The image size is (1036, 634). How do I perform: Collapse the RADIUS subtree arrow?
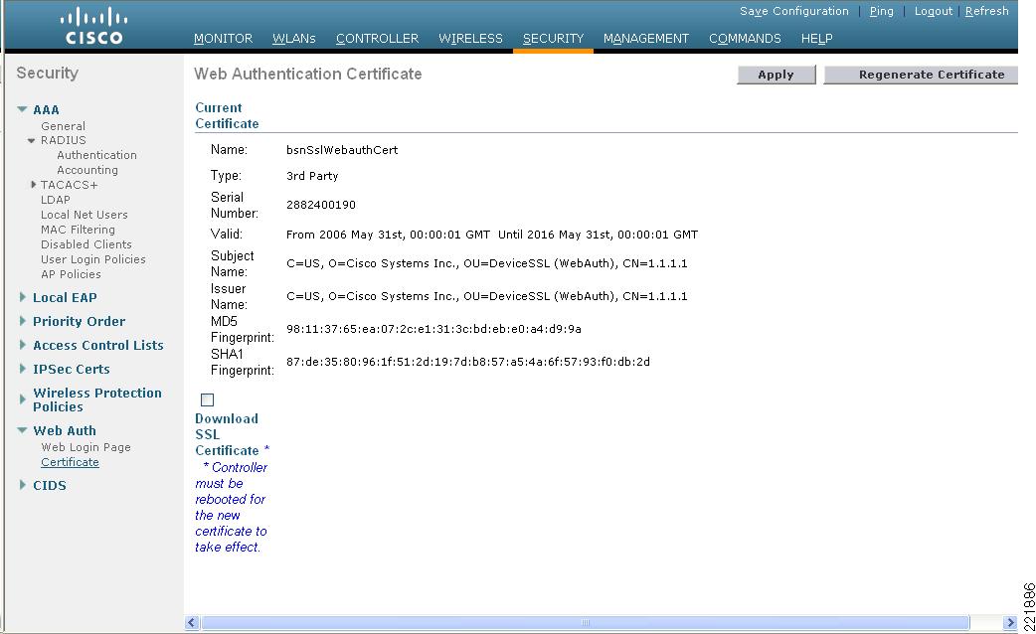(31, 141)
